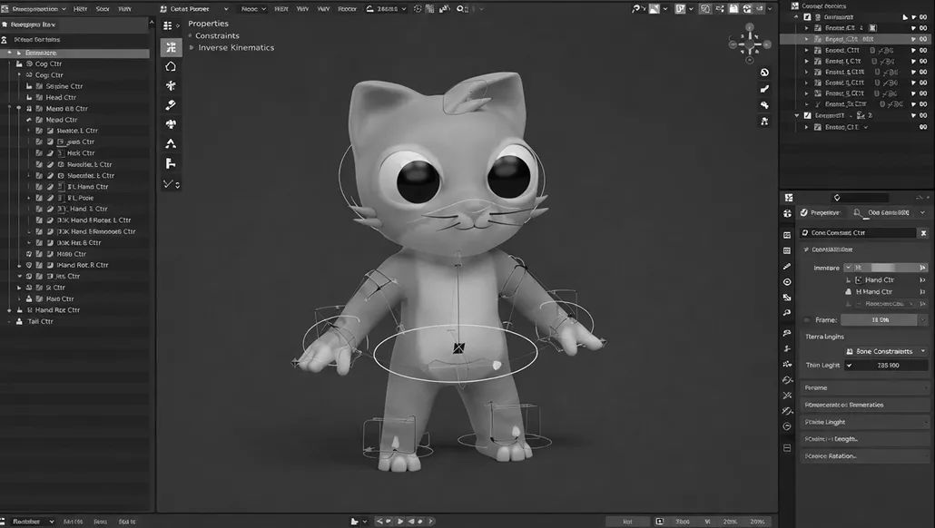
Task: Switch to the Properties tab in right panel
Action: point(825,212)
